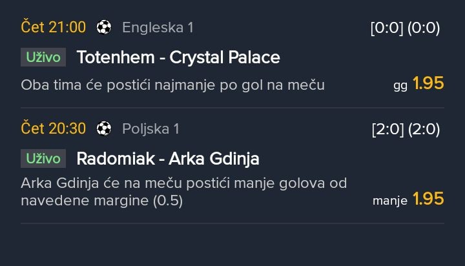This screenshot has width=465, height=266.
Task: Tap the Uživo badge for Totenhem match
Action: point(44,57)
